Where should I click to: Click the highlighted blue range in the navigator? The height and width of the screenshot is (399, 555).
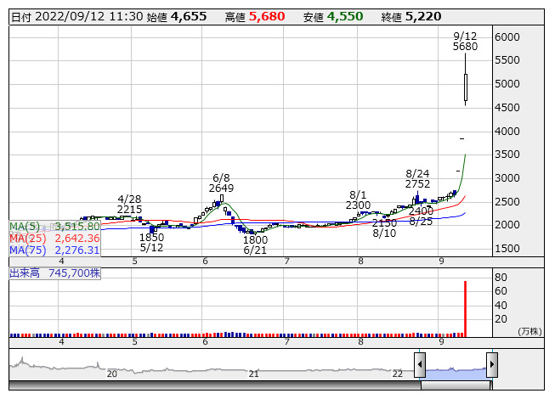456,372
